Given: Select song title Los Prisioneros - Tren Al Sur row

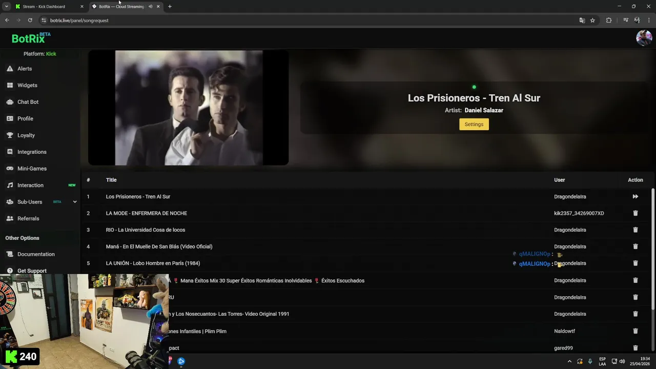Looking at the screenshot, I should [138, 197].
